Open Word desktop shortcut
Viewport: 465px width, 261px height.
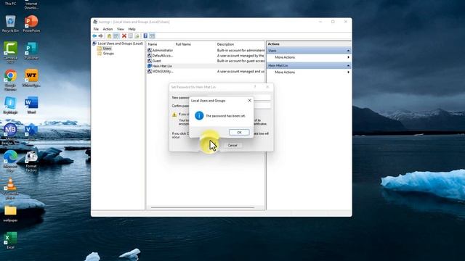coord(31,105)
